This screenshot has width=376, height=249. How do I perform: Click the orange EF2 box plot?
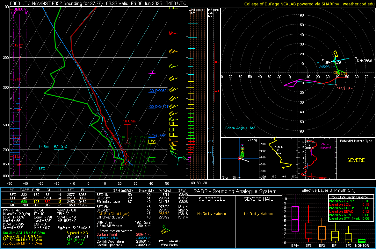(322, 231)
